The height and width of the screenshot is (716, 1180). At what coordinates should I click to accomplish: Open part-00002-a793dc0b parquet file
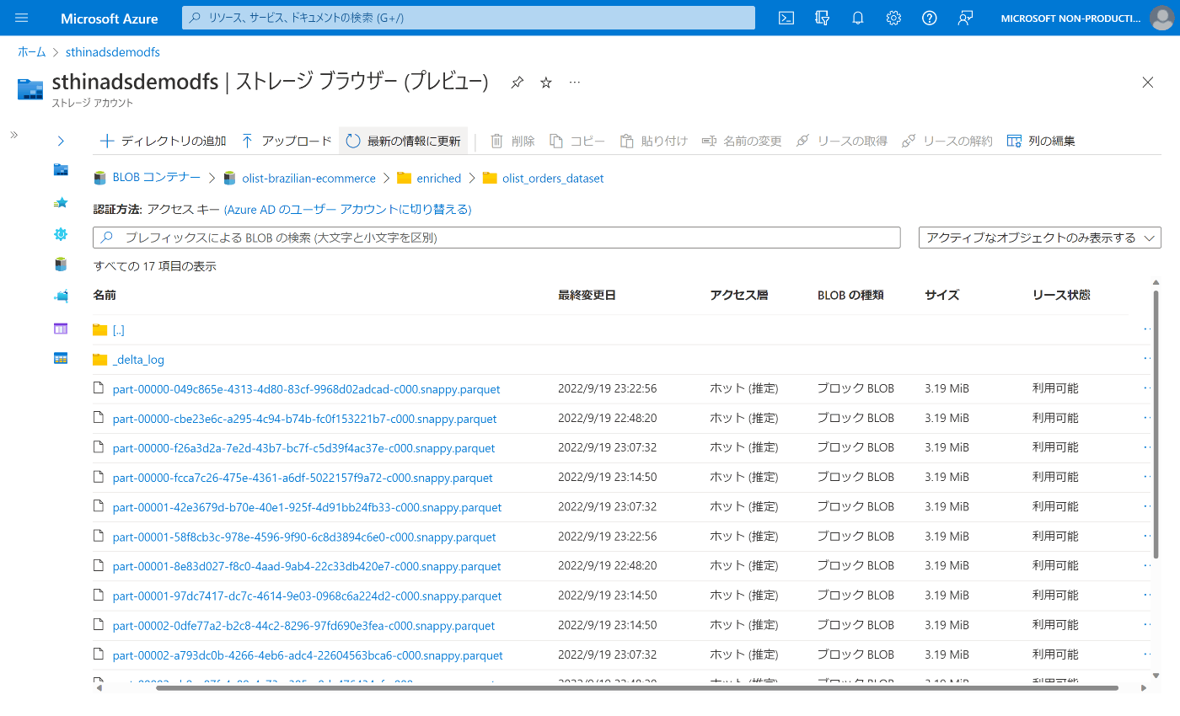coord(308,655)
